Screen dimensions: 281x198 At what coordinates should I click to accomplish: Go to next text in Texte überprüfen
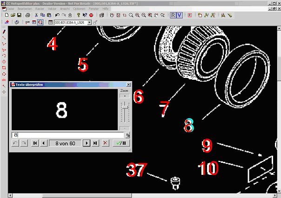(87, 143)
